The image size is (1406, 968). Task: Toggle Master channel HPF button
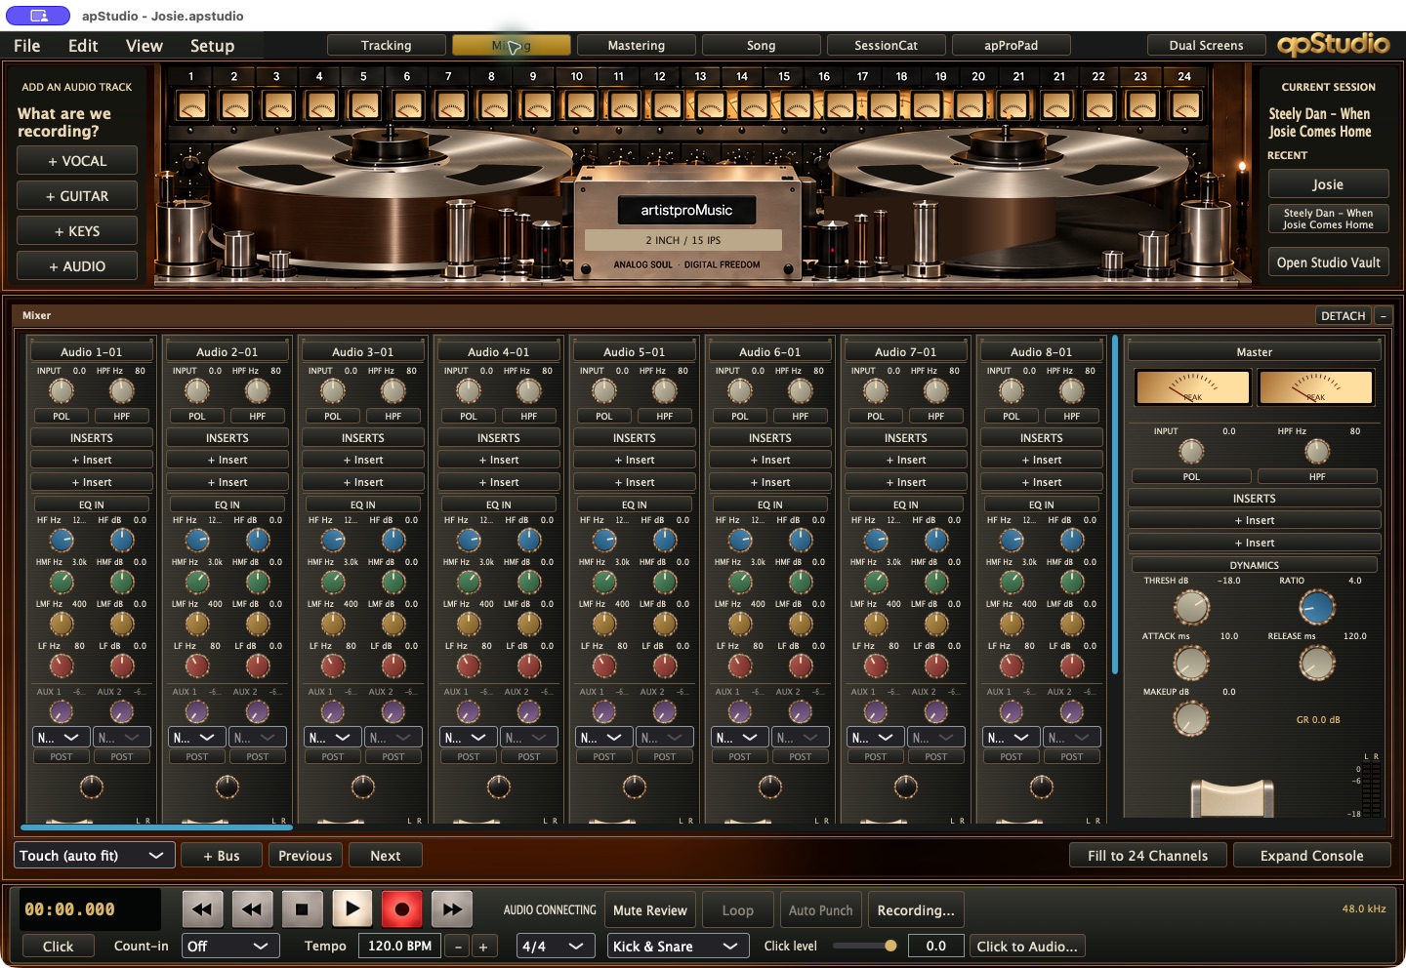pyautogui.click(x=1317, y=477)
